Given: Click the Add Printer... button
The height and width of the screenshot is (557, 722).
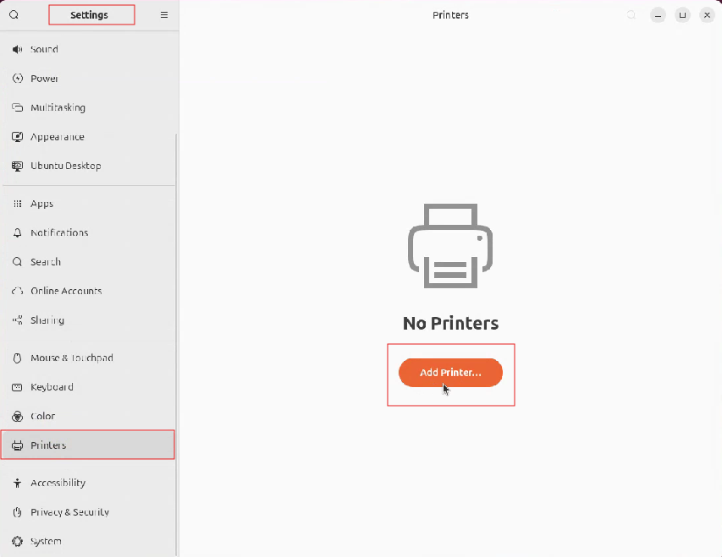Looking at the screenshot, I should [x=450, y=373].
